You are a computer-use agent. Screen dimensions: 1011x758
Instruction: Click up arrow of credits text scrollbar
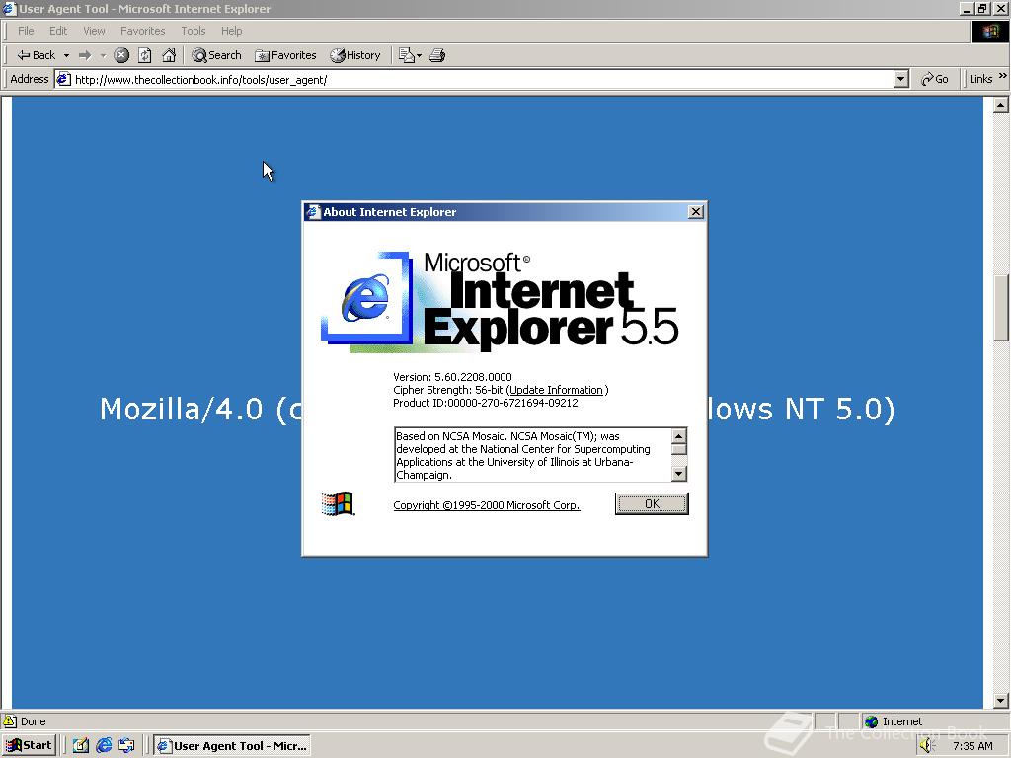pos(679,435)
